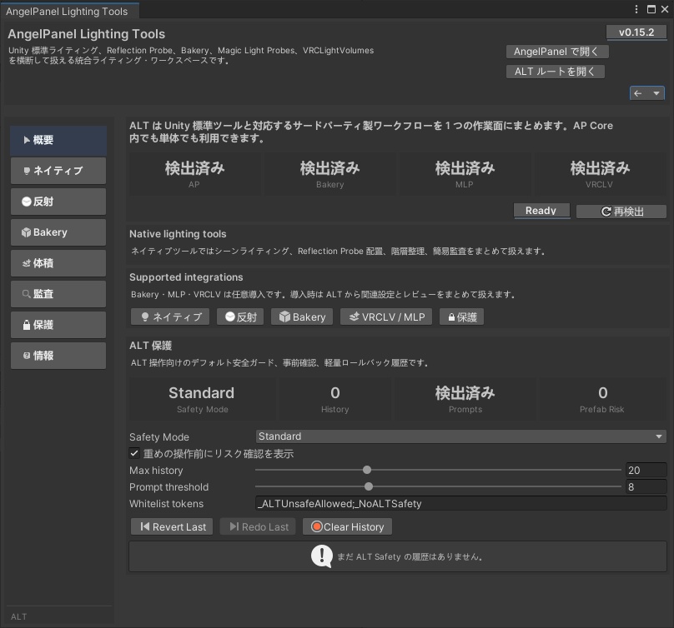The height and width of the screenshot is (628, 674).
Task: Select the 概要 tab with play icon
Action: [58, 140]
